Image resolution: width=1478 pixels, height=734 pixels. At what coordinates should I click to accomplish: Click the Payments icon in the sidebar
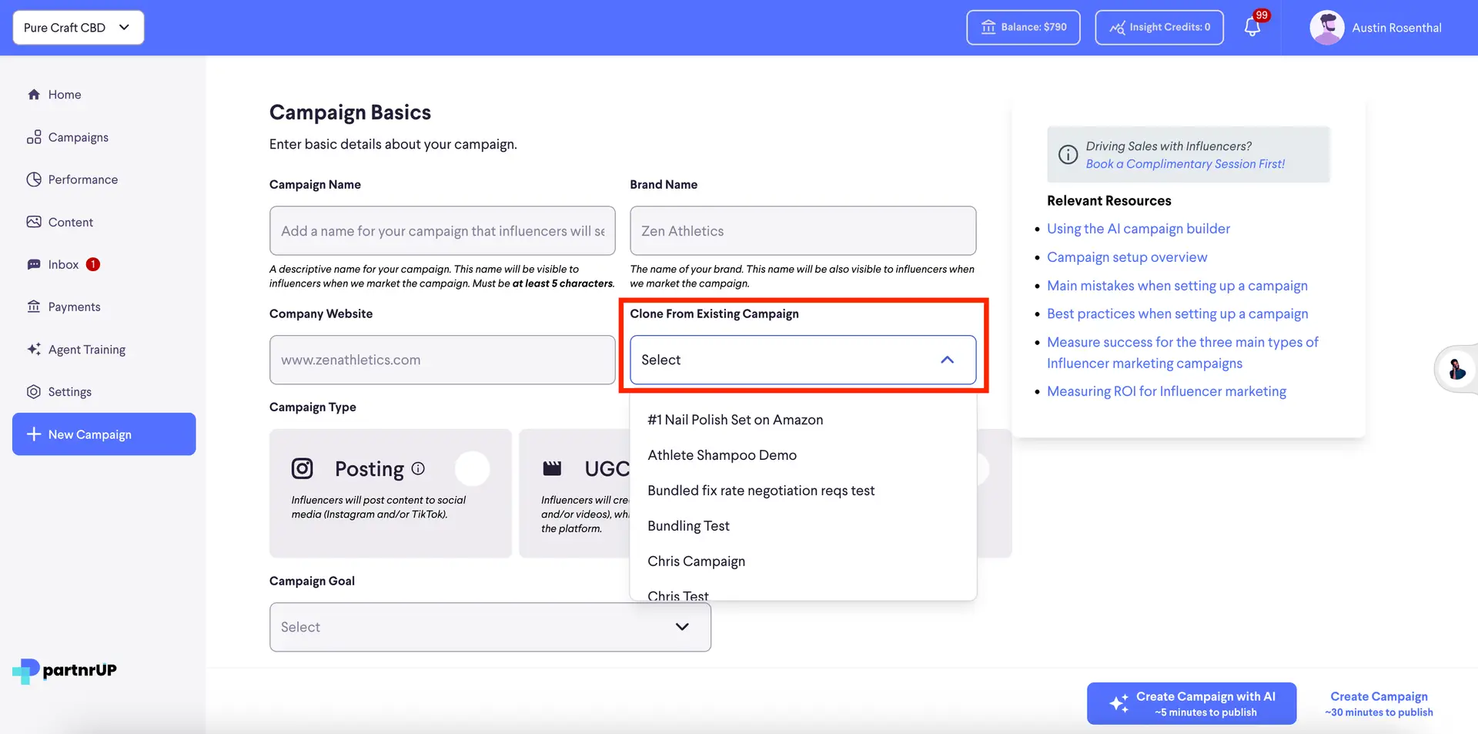(34, 306)
